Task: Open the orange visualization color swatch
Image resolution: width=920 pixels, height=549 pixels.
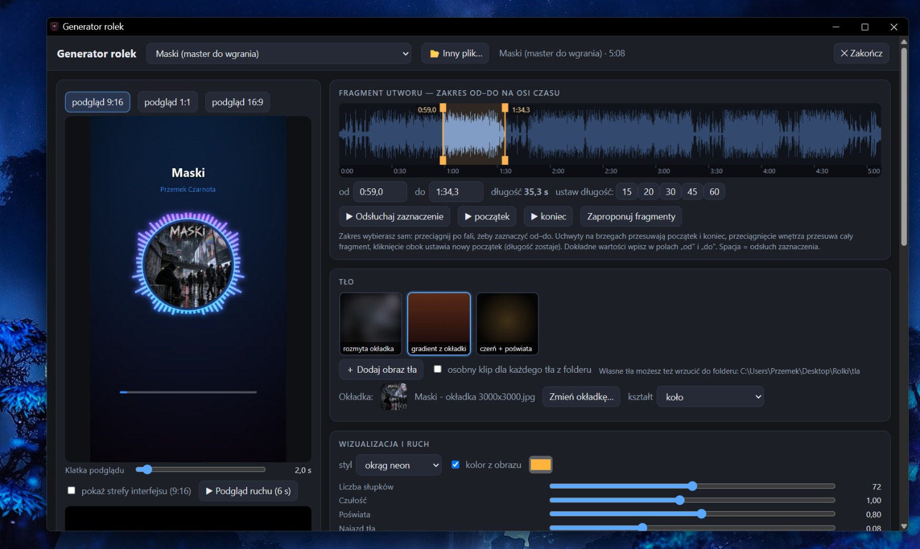Action: (x=540, y=465)
